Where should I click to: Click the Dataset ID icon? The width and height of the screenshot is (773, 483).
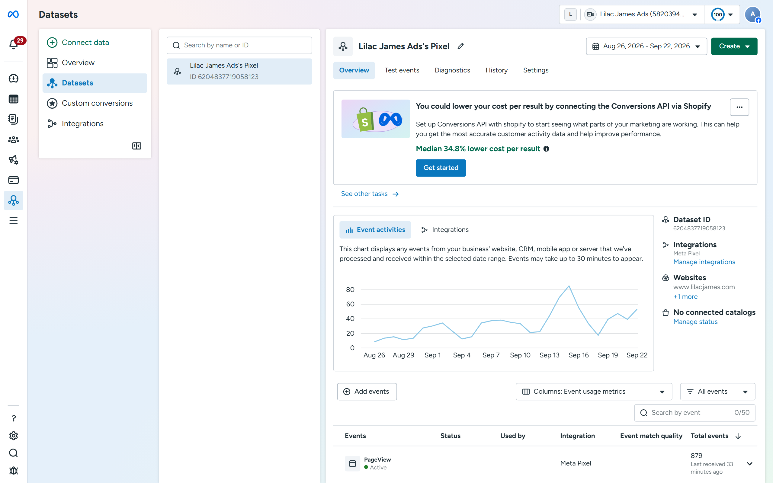pos(666,220)
